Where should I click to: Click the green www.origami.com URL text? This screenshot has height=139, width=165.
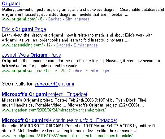(19, 19)
